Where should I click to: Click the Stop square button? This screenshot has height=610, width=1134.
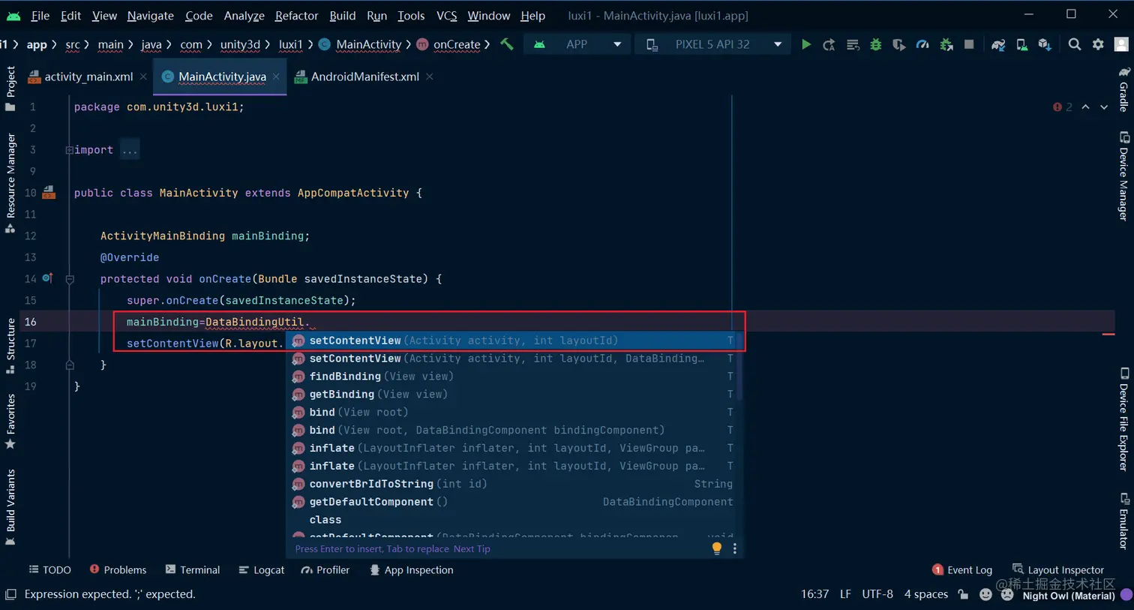point(969,44)
